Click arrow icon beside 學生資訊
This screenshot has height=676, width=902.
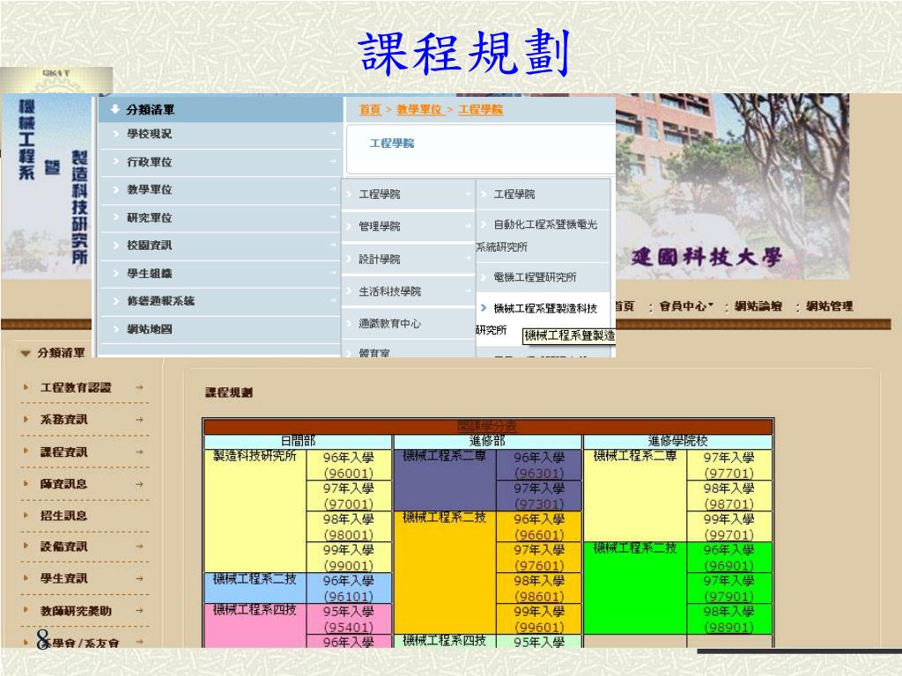click(x=139, y=578)
